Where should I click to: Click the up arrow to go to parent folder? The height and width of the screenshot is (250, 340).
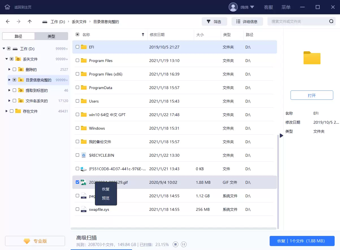coord(30,21)
